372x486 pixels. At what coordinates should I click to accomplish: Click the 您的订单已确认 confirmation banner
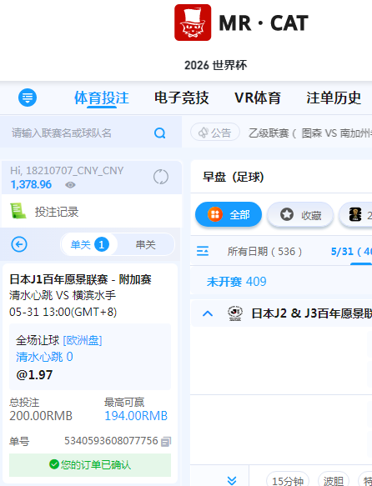click(x=90, y=464)
